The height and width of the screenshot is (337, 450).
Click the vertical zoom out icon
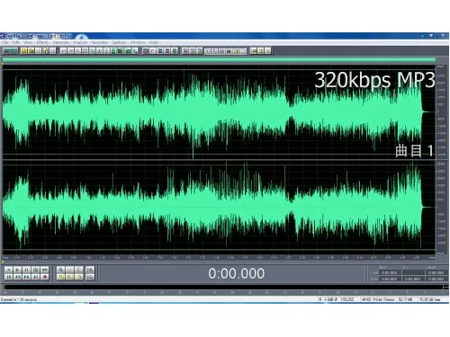[x=90, y=277]
